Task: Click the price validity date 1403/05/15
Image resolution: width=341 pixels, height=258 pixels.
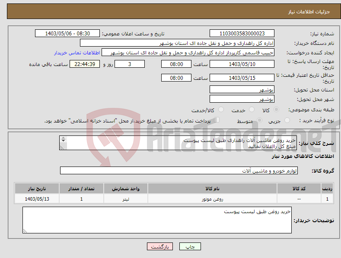Action: tap(242, 78)
